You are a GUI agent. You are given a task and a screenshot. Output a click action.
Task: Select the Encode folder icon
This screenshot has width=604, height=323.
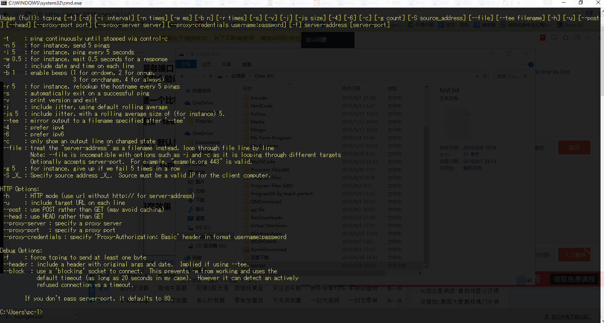[x=246, y=98]
